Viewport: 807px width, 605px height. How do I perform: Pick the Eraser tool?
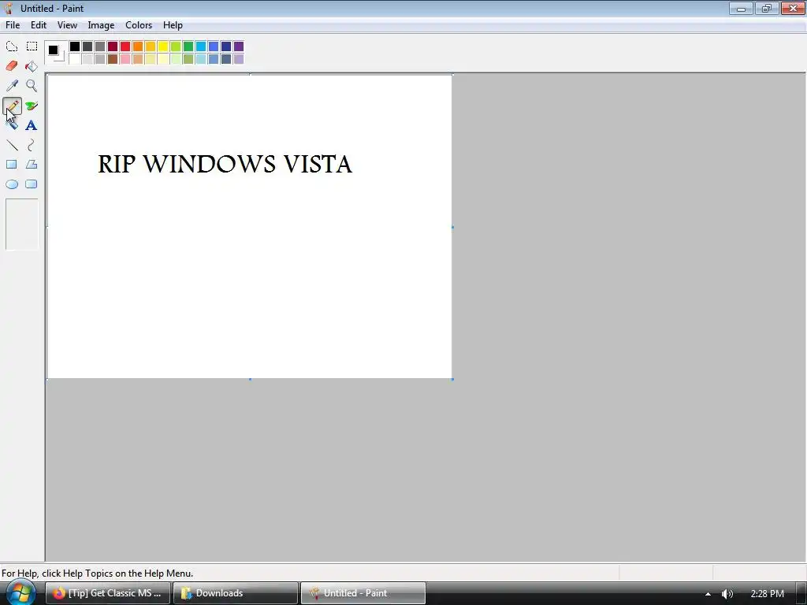pos(12,66)
